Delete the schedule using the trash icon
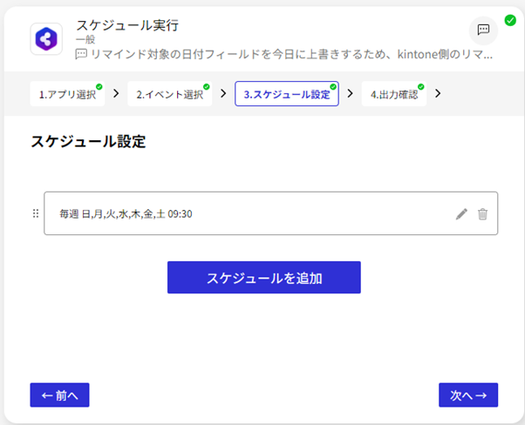This screenshot has width=525, height=425. point(482,214)
